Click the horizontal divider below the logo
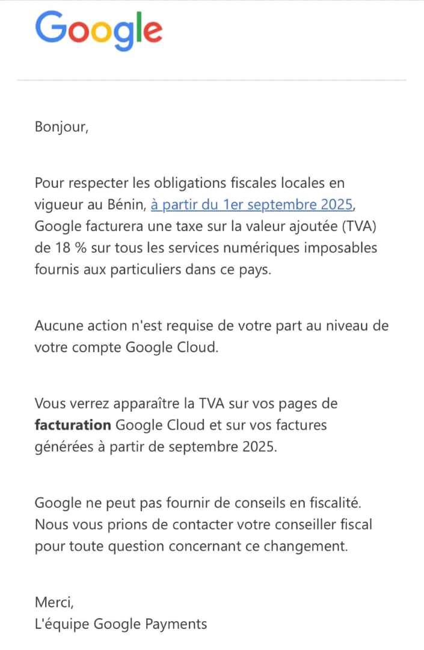The width and height of the screenshot is (424, 650). [x=212, y=80]
